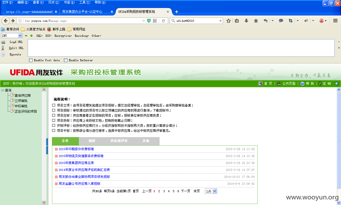Tick the 项目立项 checkbox
The image size is (341, 205).
click(x=54, y=105)
